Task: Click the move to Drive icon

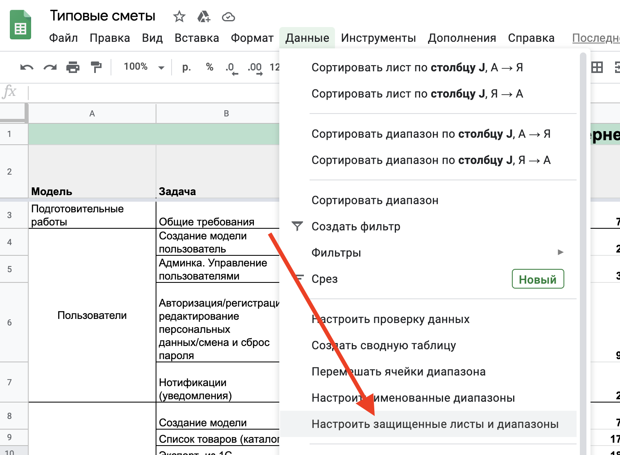Action: (x=204, y=17)
